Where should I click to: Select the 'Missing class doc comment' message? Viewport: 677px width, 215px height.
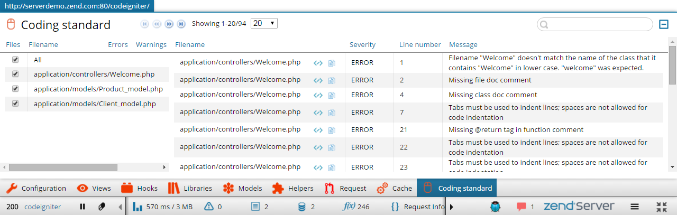click(x=493, y=95)
